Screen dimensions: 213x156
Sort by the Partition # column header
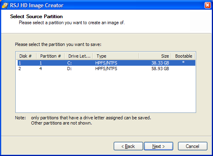51,56
